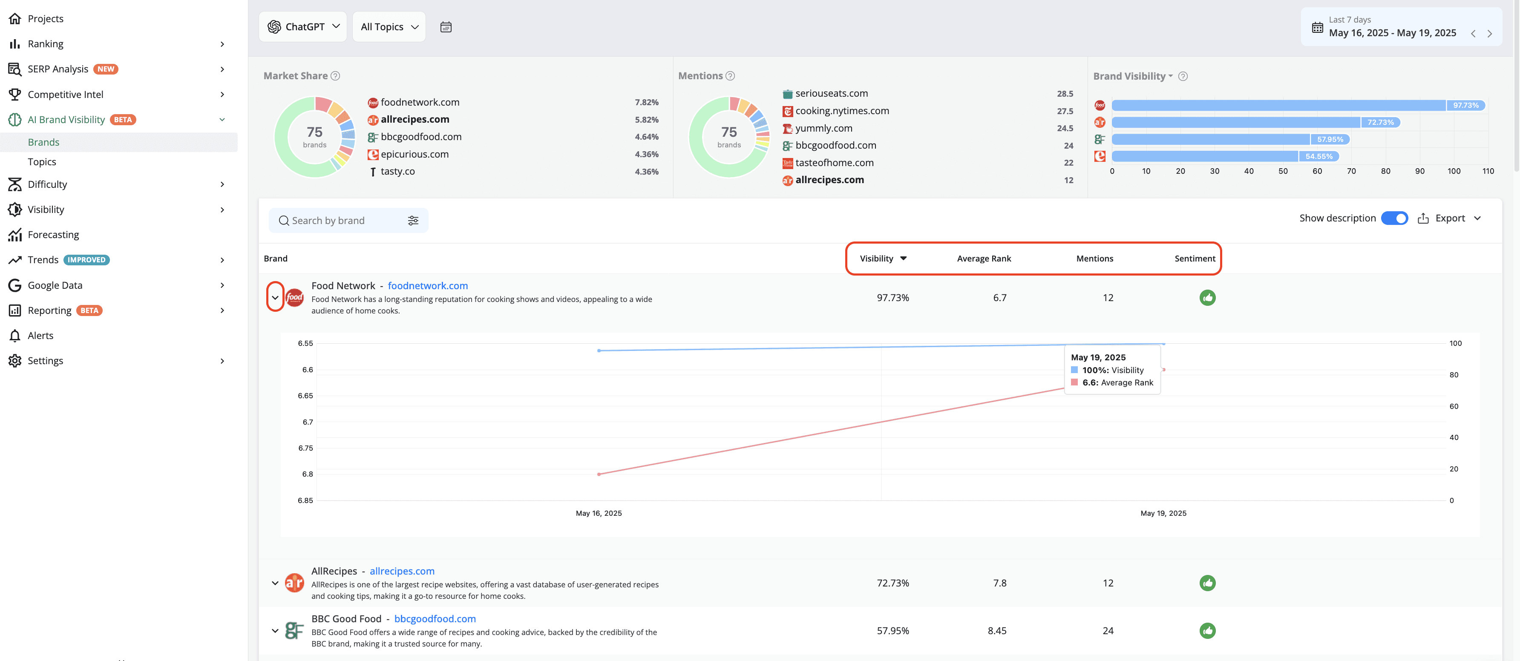Screen dimensions: 1520x661
Task: Click BBC Good Food thumbs-up sentiment icon
Action: [x=1207, y=631]
